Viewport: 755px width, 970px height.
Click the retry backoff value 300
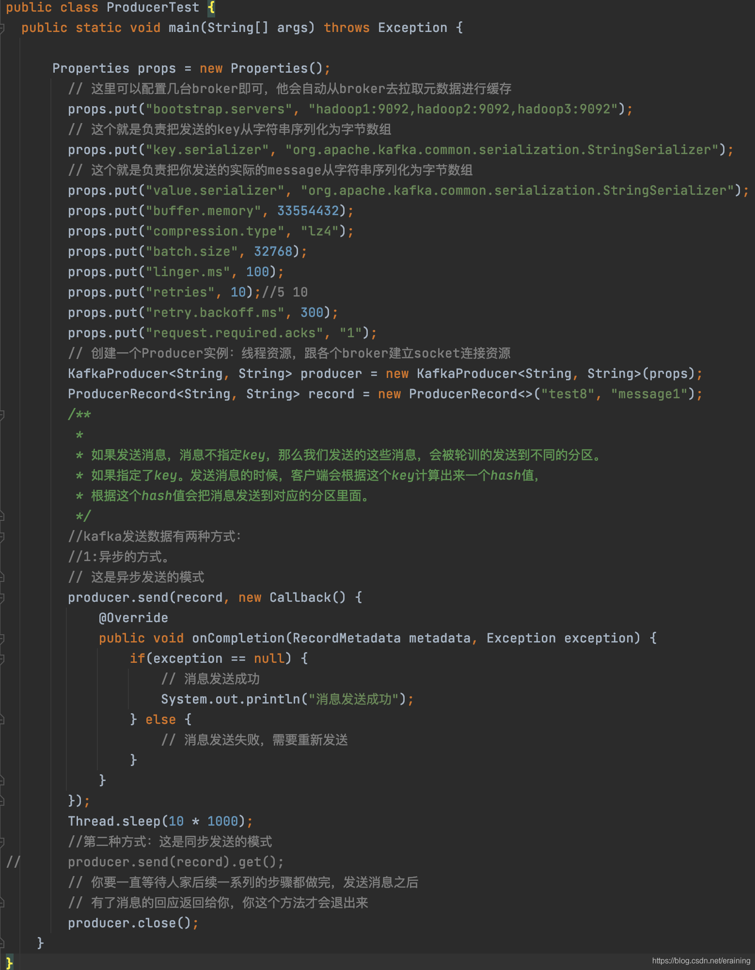[312, 313]
